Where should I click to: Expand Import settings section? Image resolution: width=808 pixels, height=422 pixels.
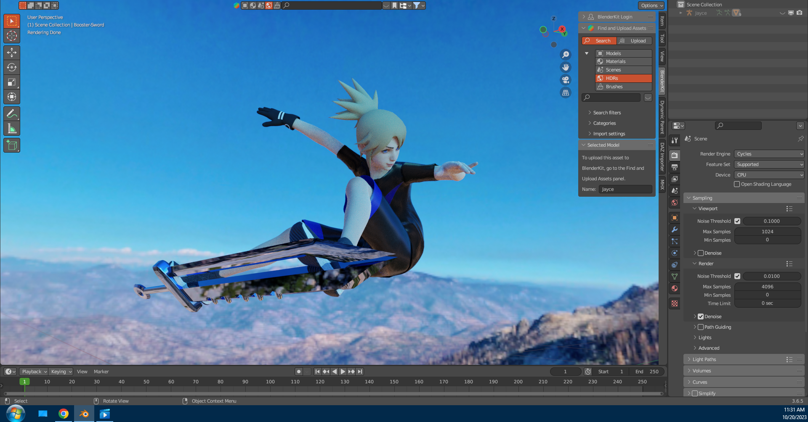609,134
